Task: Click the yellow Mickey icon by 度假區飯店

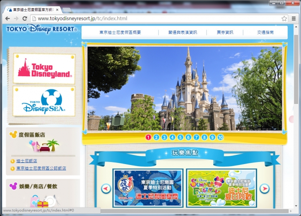Action: click(x=13, y=134)
